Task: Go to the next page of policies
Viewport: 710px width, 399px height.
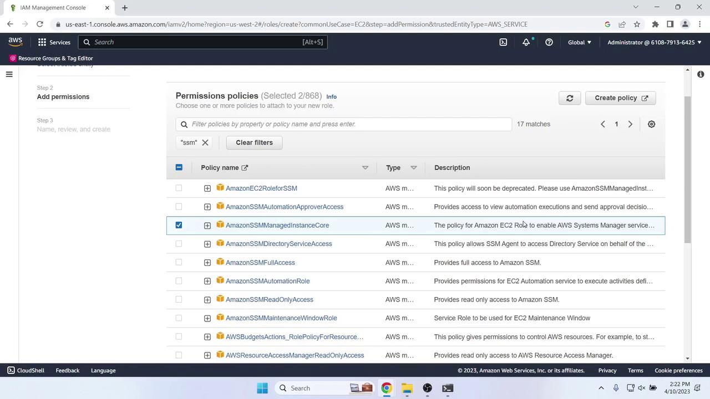Action: (x=630, y=124)
